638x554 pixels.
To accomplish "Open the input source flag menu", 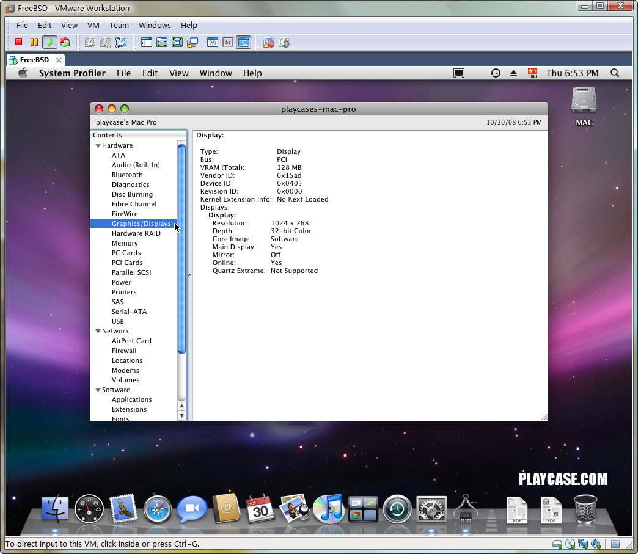I will coord(532,73).
